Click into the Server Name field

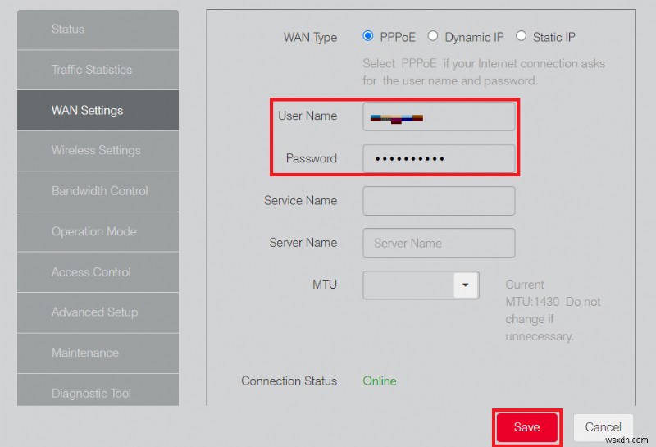click(x=439, y=243)
